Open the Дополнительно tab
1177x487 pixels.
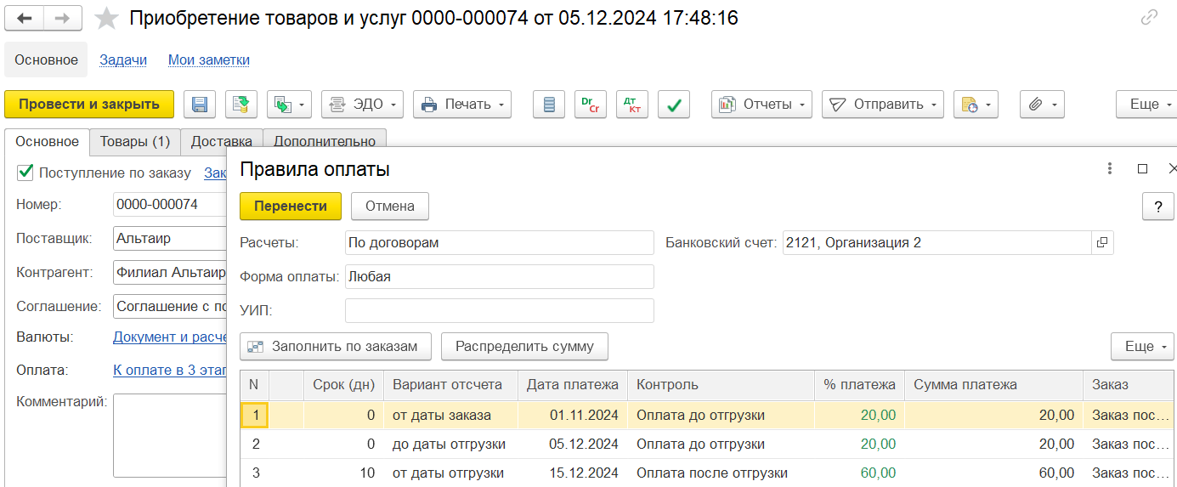(325, 141)
